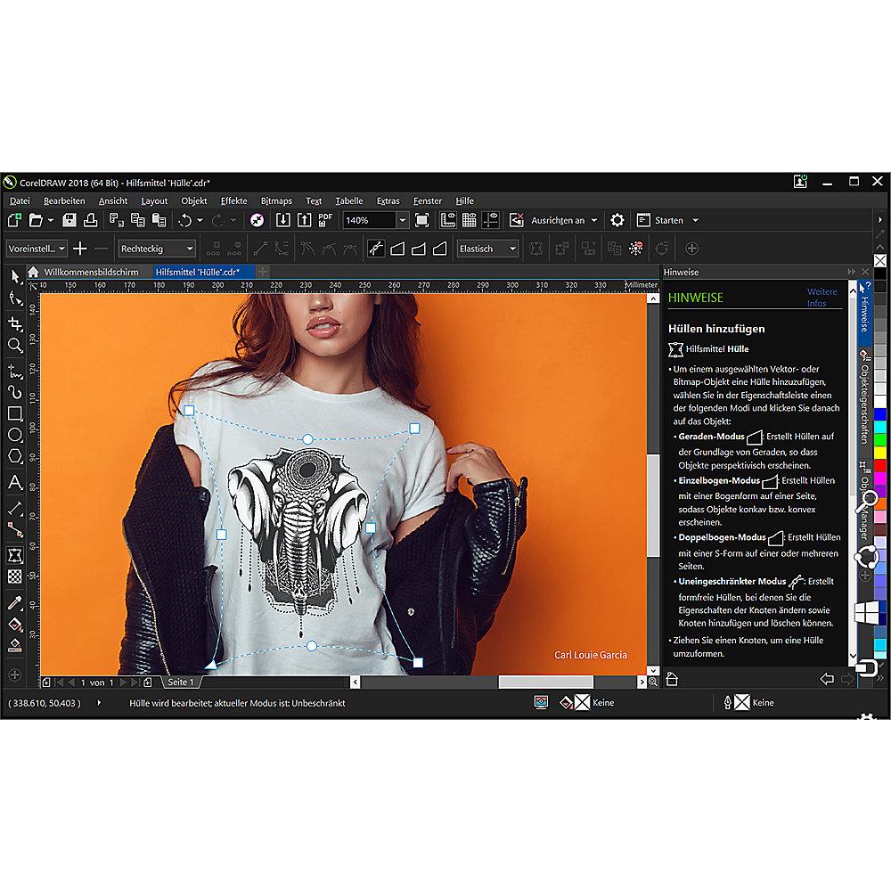Image resolution: width=891 pixels, height=891 pixels.
Task: Expand the Elastisch mapping mode dropdown
Action: tap(512, 249)
